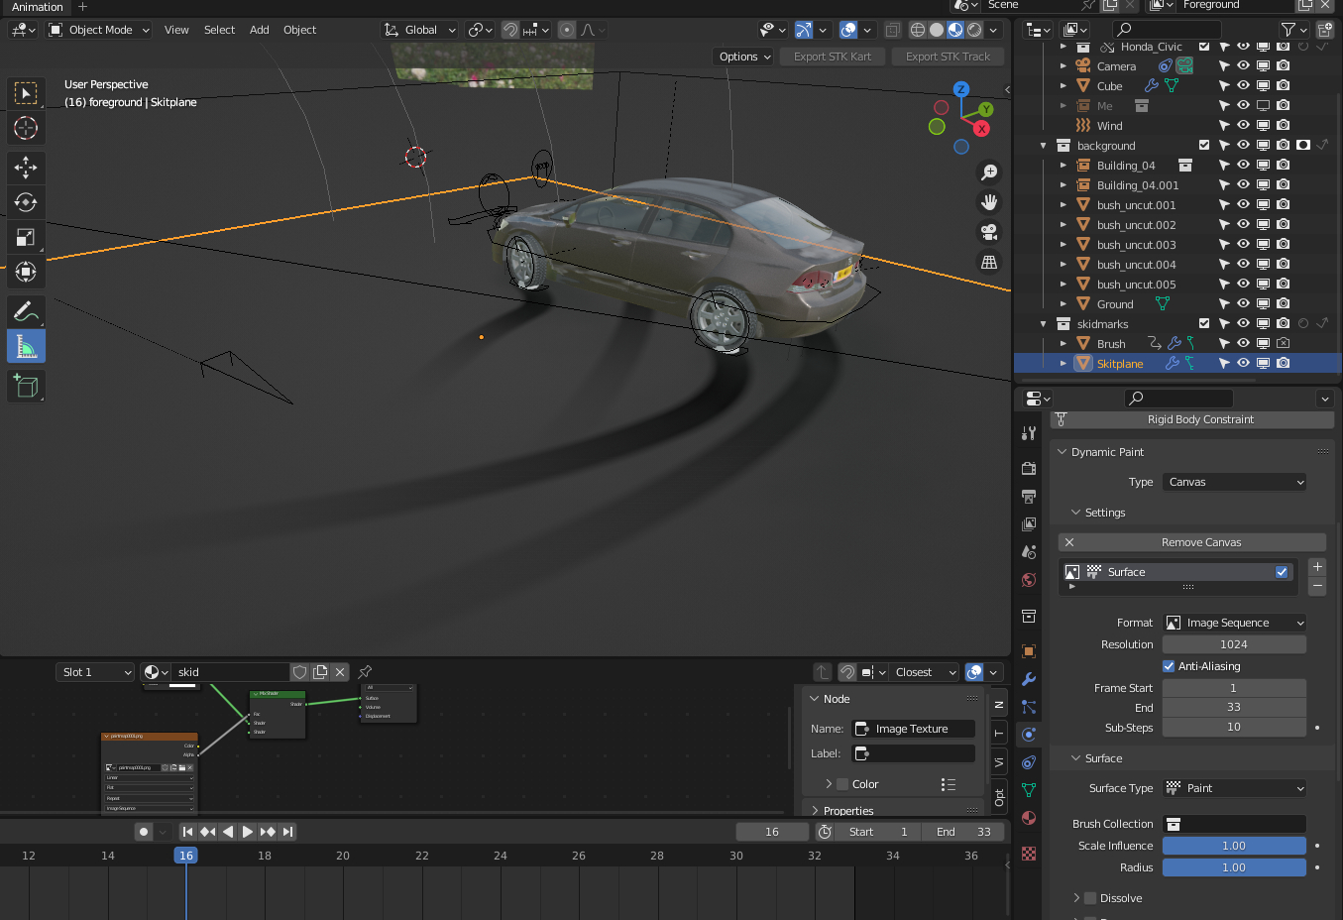Image resolution: width=1343 pixels, height=920 pixels.
Task: Open the Object Mode dropdown
Action: point(100,30)
